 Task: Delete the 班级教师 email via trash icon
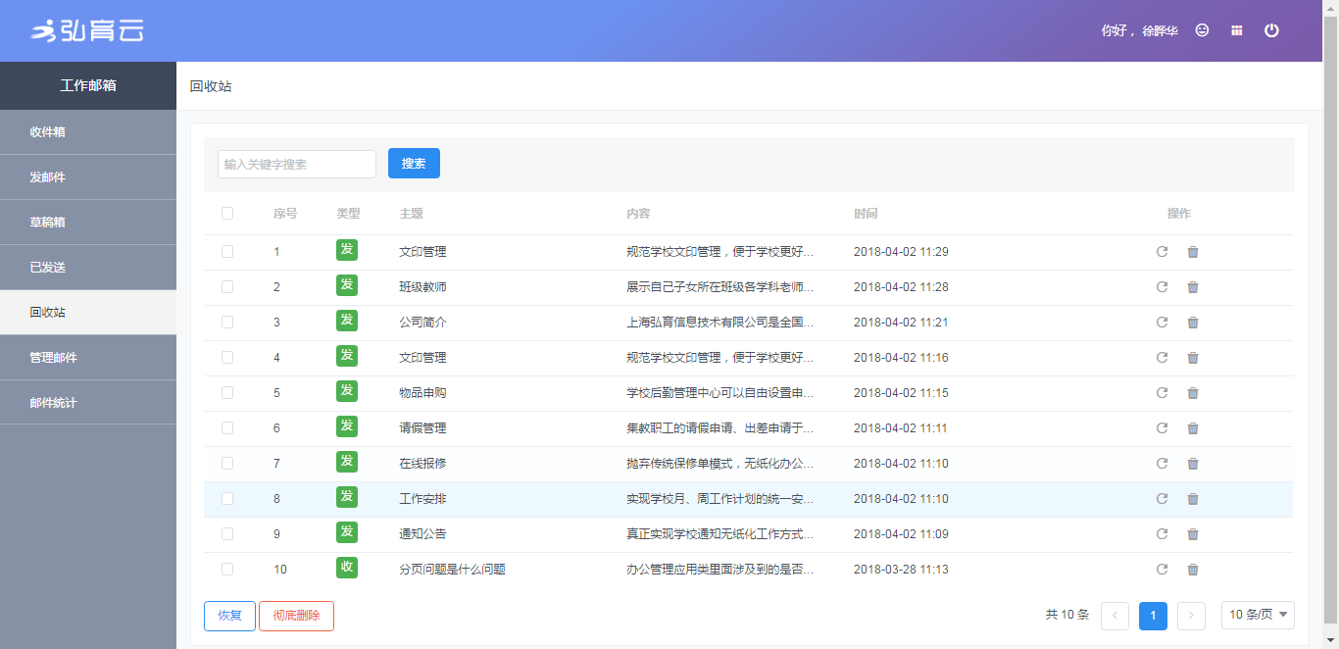[1193, 287]
